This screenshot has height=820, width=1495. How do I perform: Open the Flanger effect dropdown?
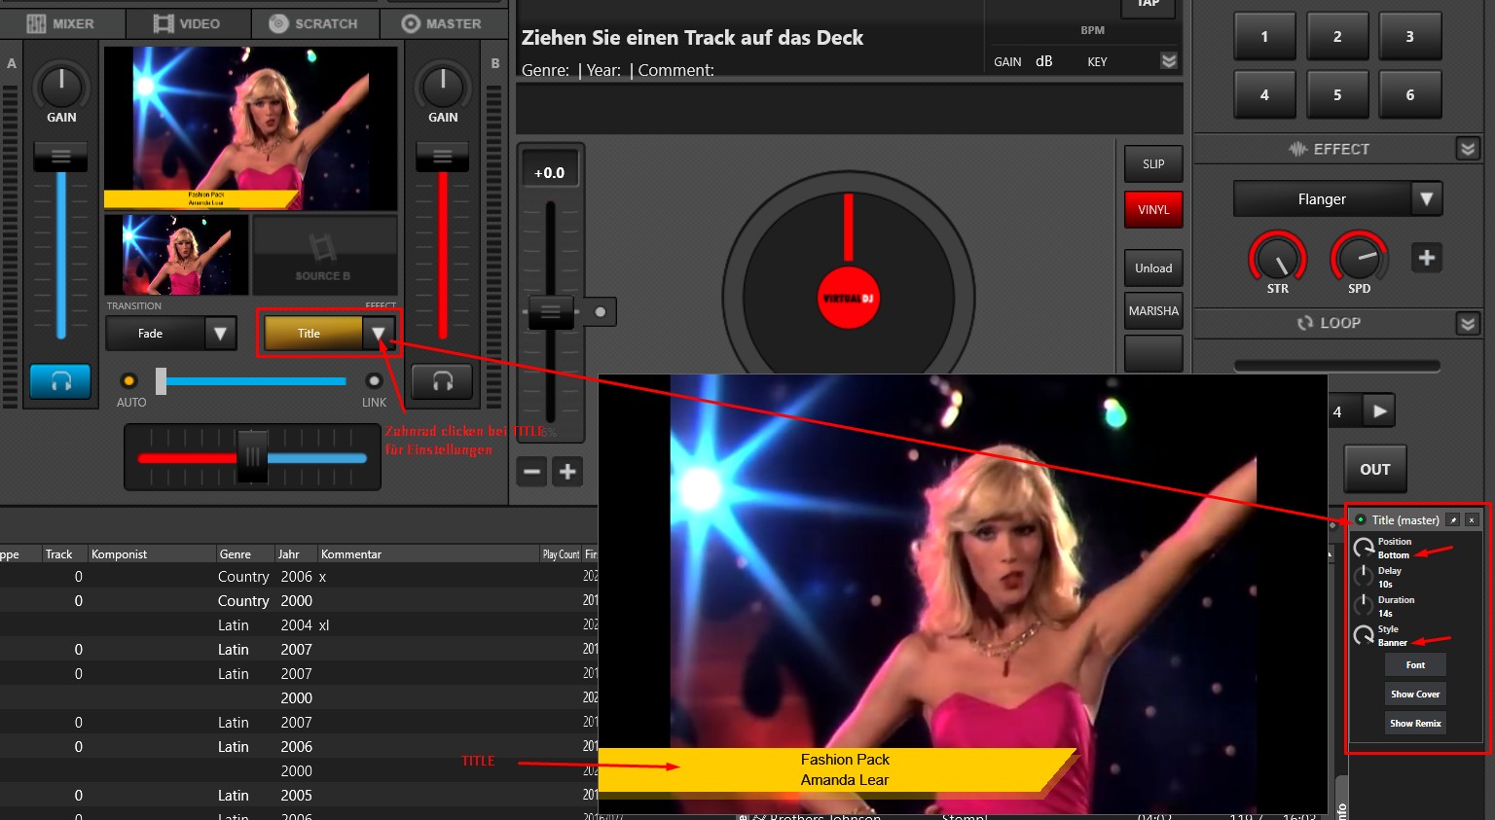point(1426,199)
